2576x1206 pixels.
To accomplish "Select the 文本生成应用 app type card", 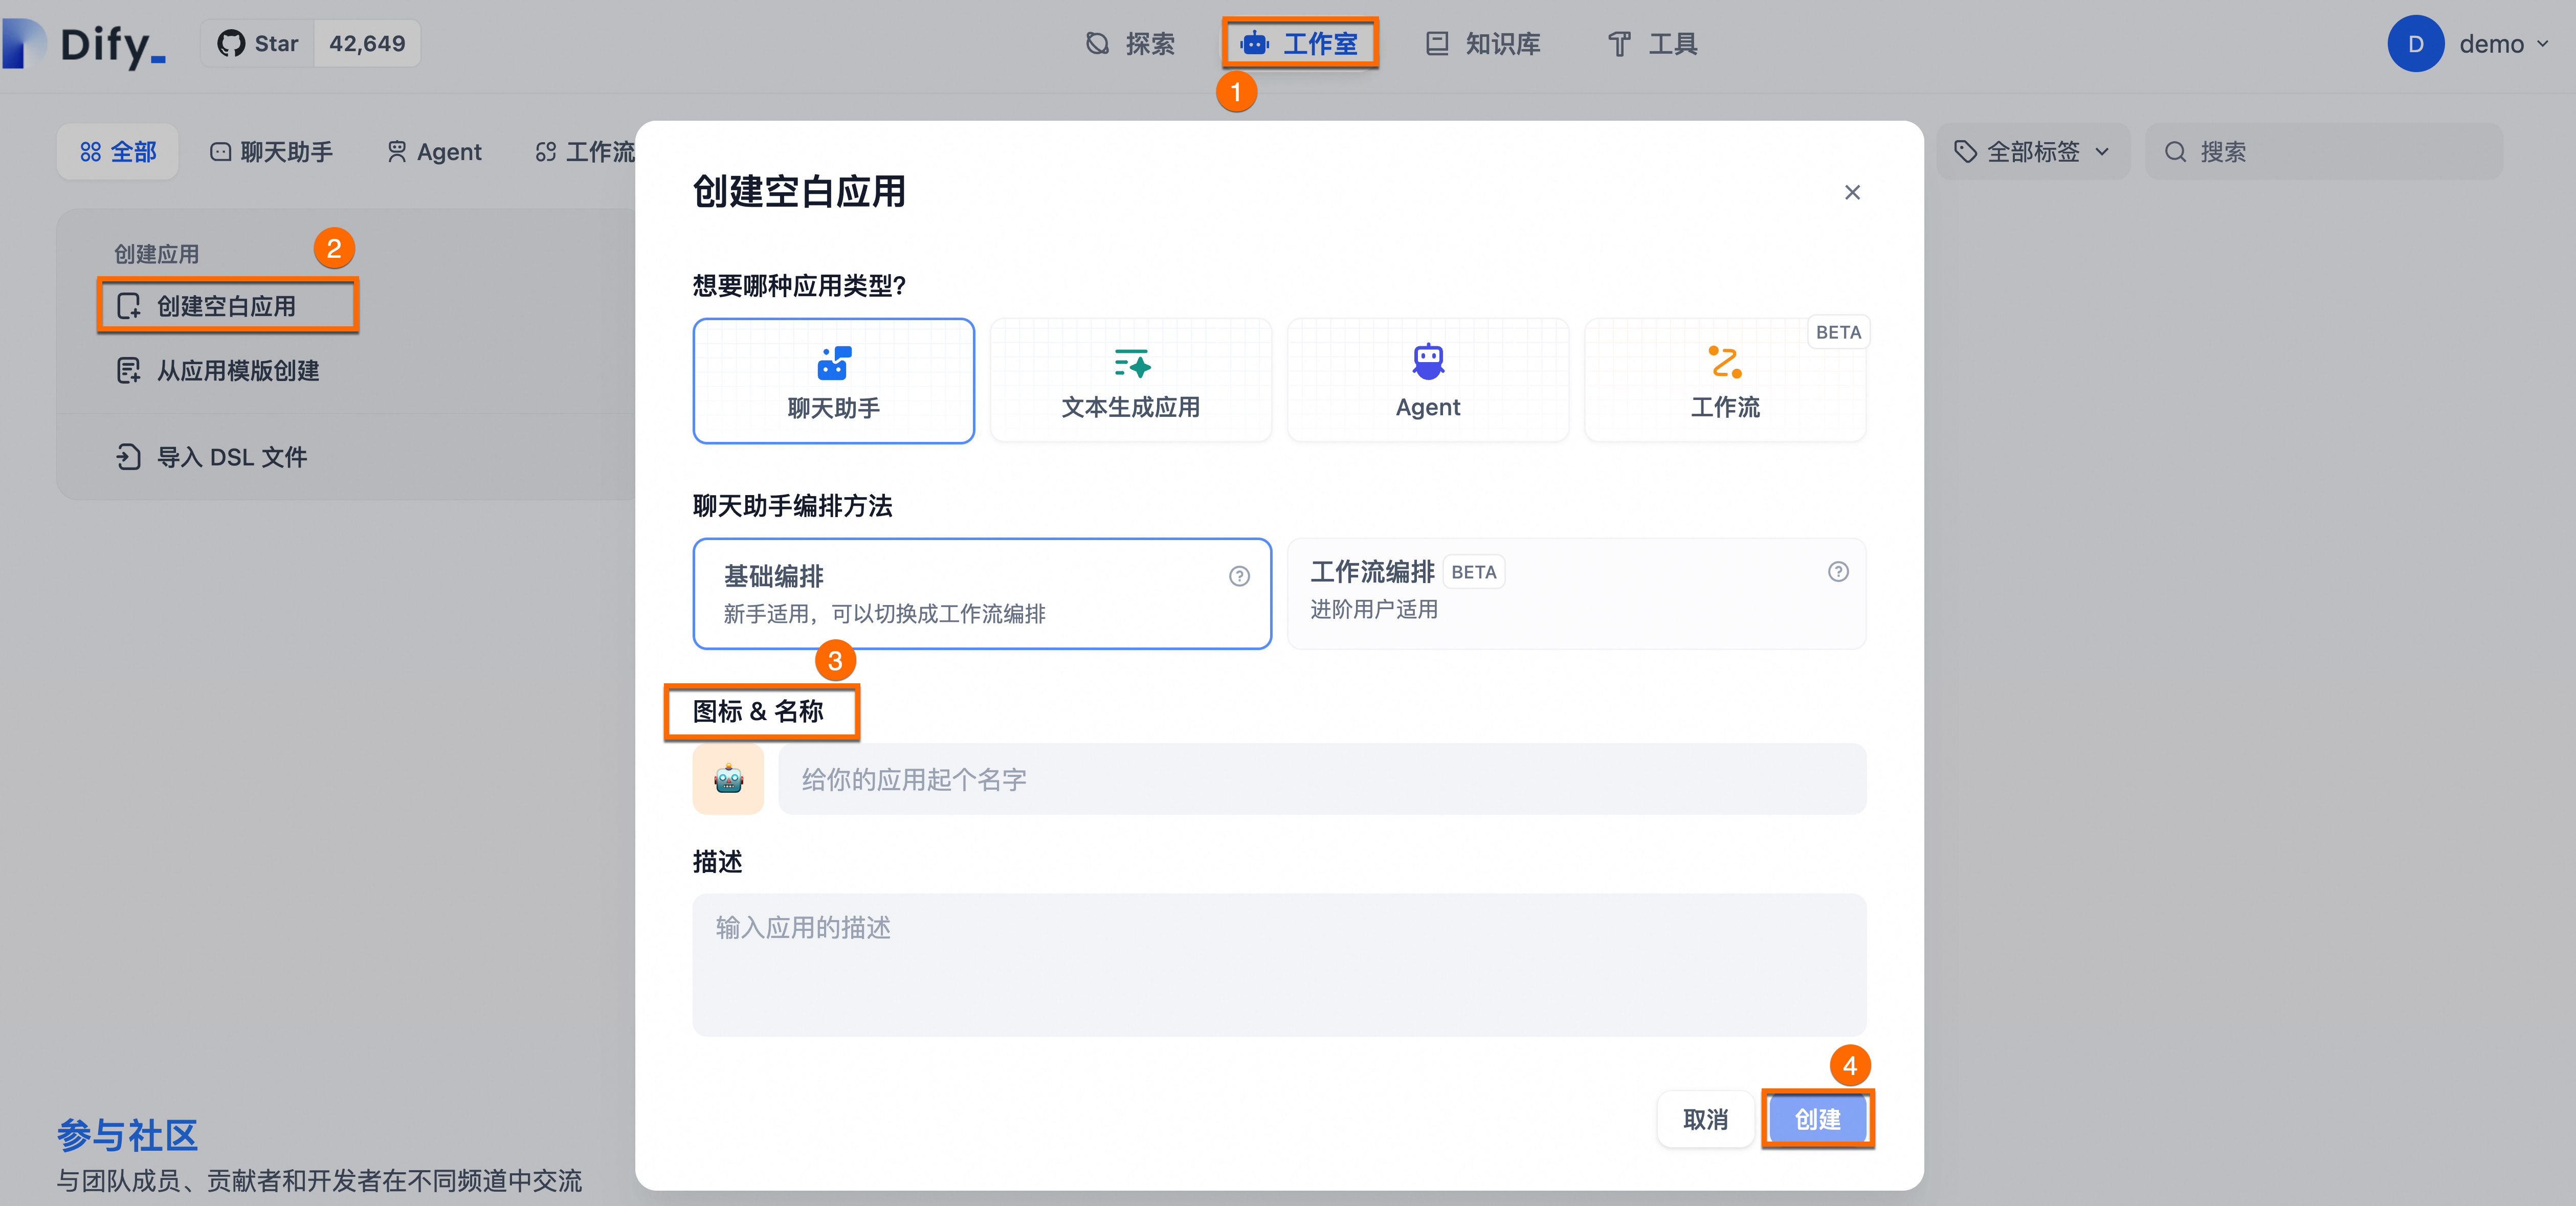I will click(1130, 381).
